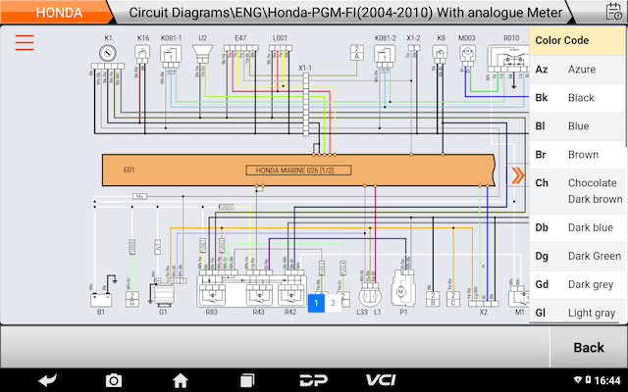Select the Az Azure color row

pos(577,70)
